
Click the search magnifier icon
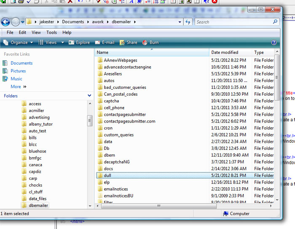point(275,22)
